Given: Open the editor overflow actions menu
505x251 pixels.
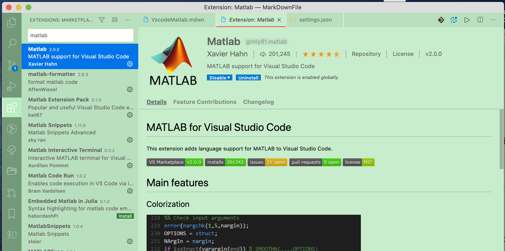Looking at the screenshot, I should point(493,20).
